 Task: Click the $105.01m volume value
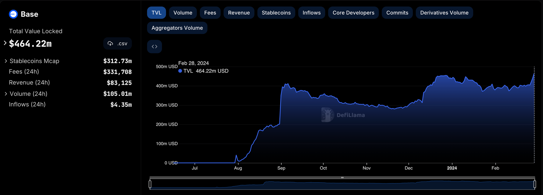(x=118, y=94)
